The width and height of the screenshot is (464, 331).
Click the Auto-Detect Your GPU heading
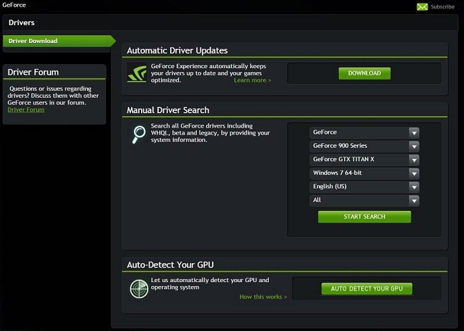coord(170,264)
